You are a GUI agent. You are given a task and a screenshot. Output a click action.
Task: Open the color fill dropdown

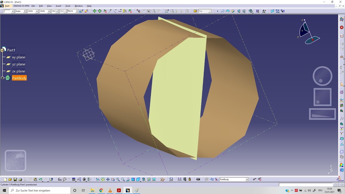(13, 11)
